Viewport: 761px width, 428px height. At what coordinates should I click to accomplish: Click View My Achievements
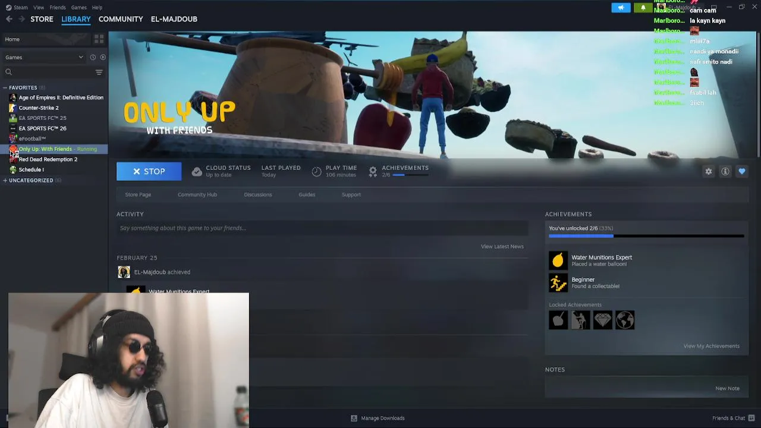tap(712, 346)
